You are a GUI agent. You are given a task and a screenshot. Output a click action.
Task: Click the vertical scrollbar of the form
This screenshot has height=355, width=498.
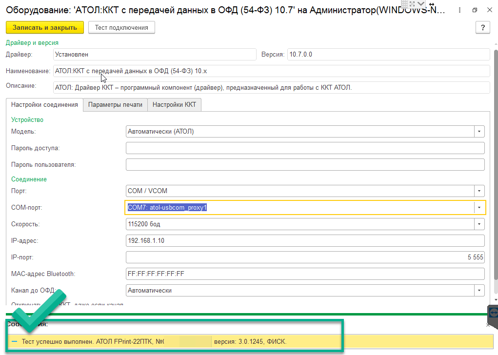coord(496,165)
